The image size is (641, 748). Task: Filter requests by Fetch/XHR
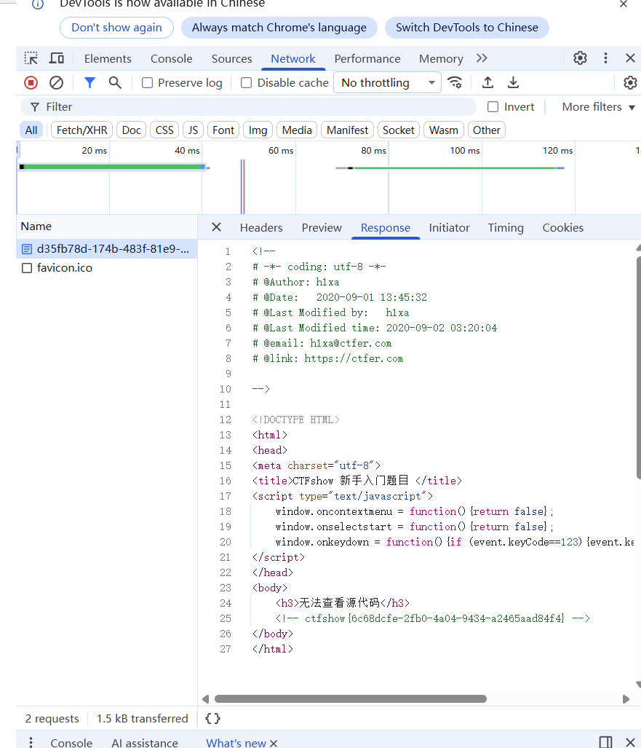[81, 130]
